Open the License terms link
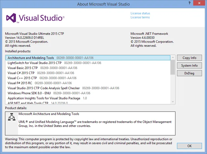 140,17
